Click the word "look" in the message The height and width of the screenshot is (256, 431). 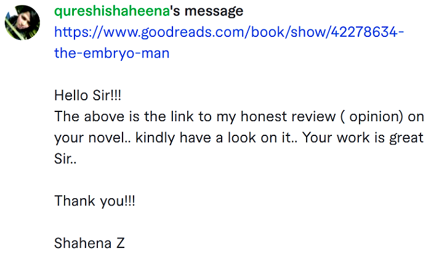[241, 138]
